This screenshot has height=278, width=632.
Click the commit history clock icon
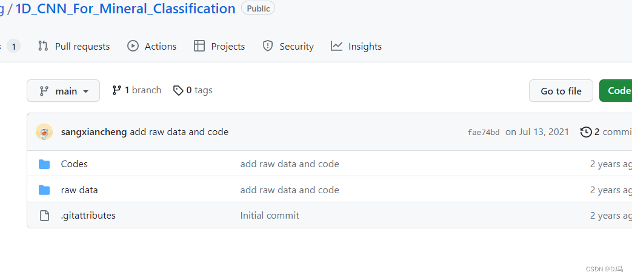tap(586, 132)
